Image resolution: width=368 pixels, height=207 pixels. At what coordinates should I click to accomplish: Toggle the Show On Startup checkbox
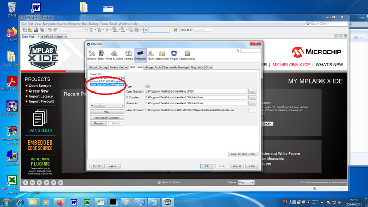coord(159,182)
